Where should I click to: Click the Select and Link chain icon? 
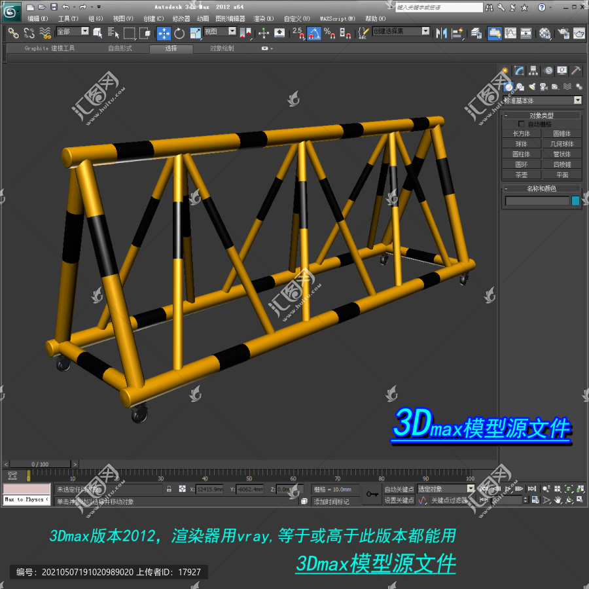click(x=13, y=33)
